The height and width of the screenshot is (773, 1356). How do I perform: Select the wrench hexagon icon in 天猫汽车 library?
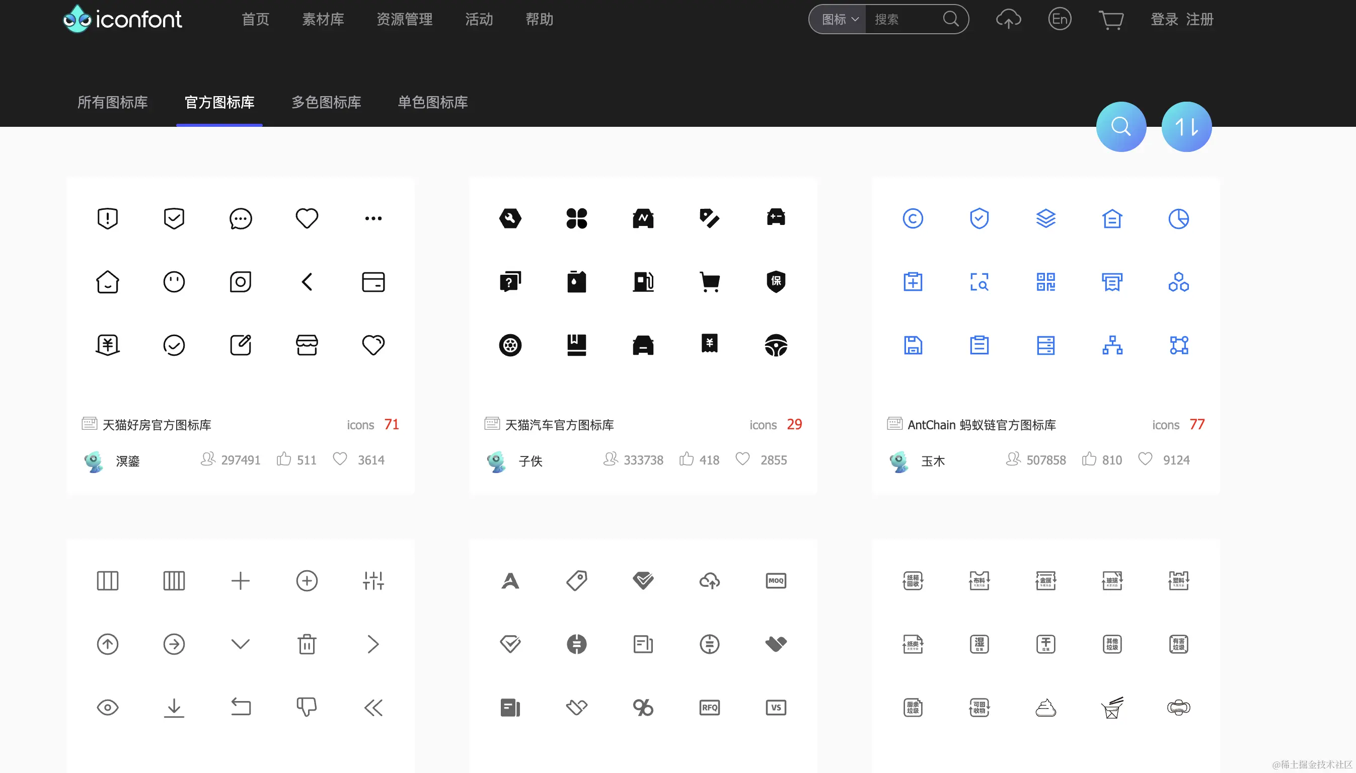(x=510, y=218)
